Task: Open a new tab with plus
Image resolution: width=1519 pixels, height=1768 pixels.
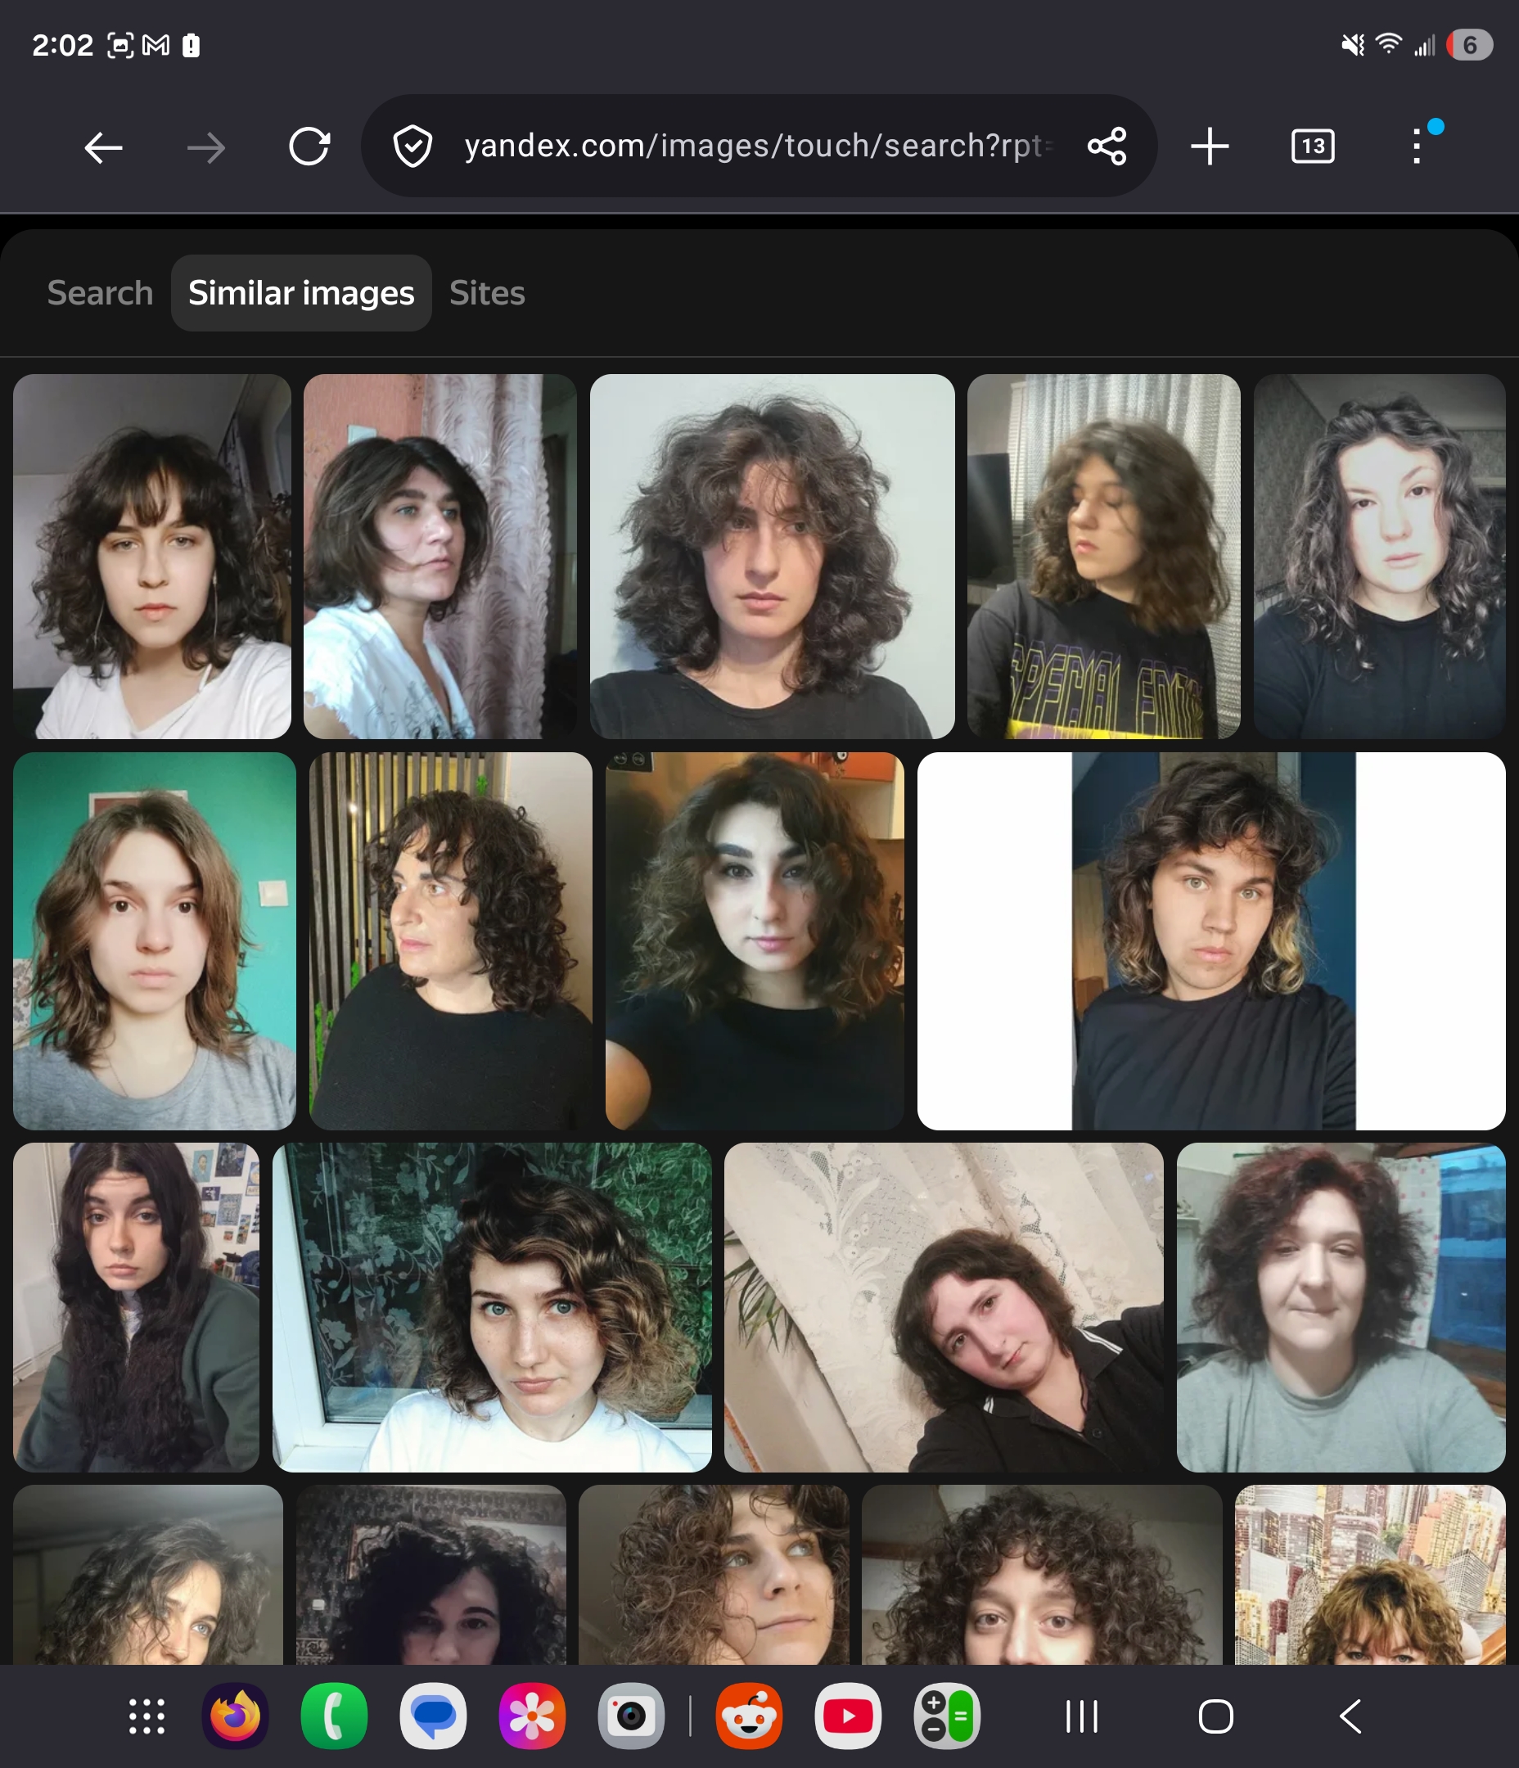Action: [x=1210, y=146]
